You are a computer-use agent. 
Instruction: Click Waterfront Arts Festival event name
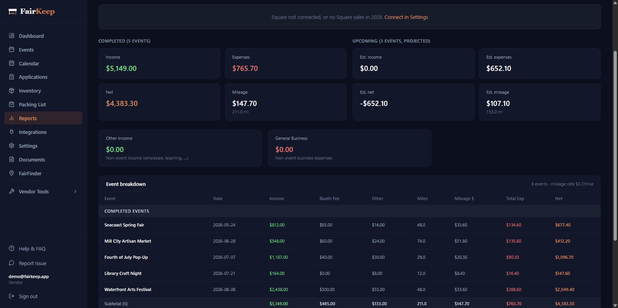click(x=128, y=289)
